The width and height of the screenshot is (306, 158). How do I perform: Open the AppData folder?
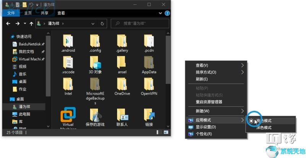pyautogui.click(x=149, y=65)
